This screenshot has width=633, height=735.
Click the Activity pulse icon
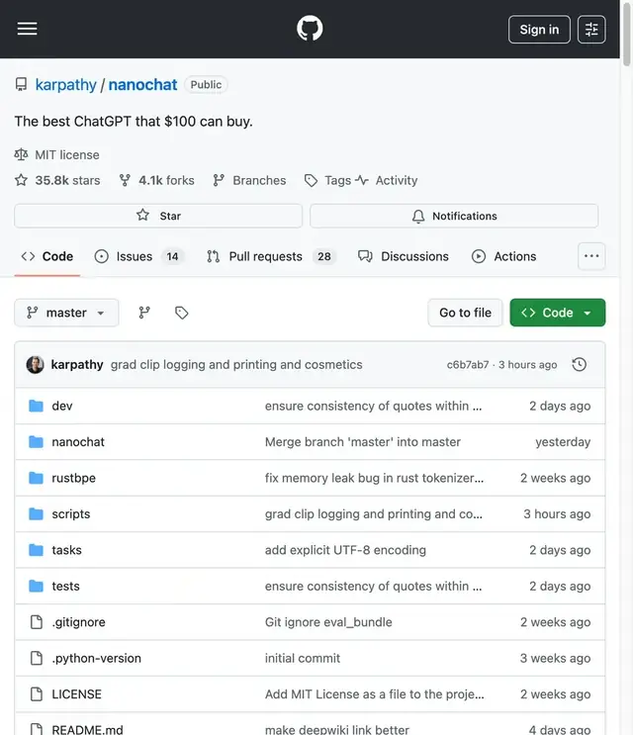pyautogui.click(x=362, y=180)
